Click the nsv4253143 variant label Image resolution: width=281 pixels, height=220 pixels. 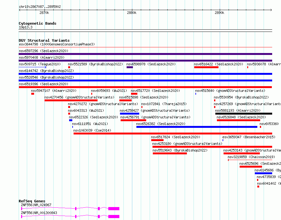click(252, 150)
